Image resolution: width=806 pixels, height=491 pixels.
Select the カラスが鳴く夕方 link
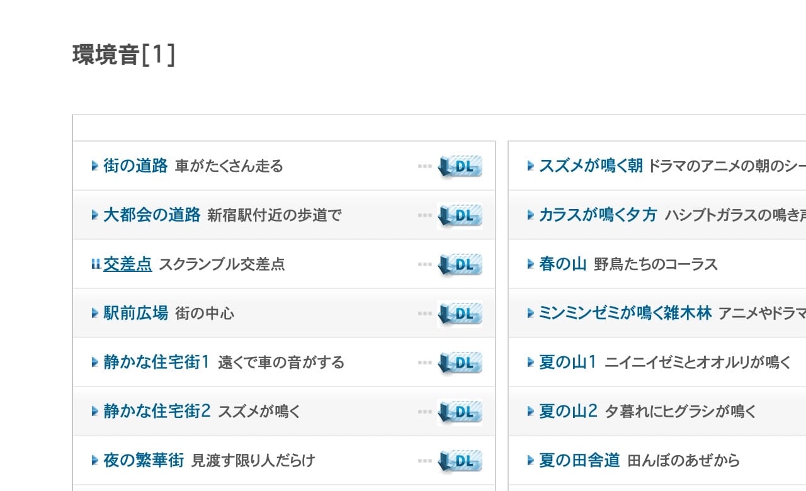click(598, 215)
